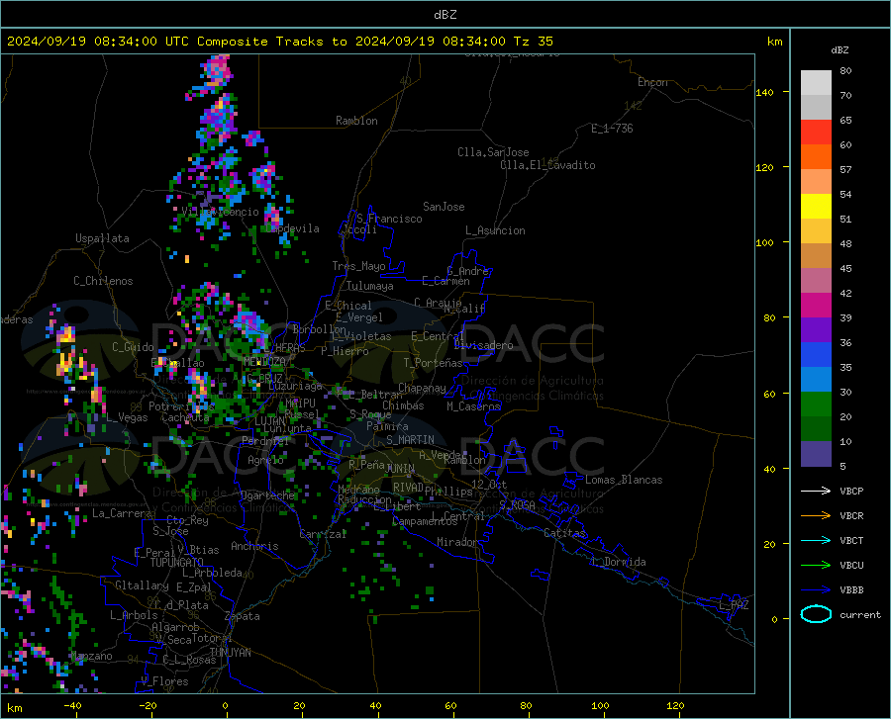Click the 'Ramblon' label near top
This screenshot has height=719, width=891.
pos(356,121)
